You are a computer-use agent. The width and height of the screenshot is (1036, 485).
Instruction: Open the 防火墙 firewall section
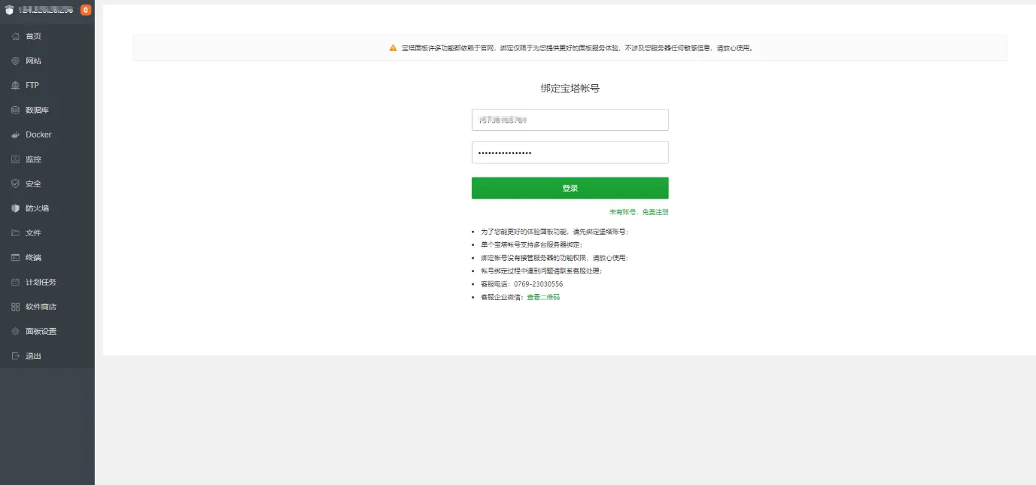(38, 208)
